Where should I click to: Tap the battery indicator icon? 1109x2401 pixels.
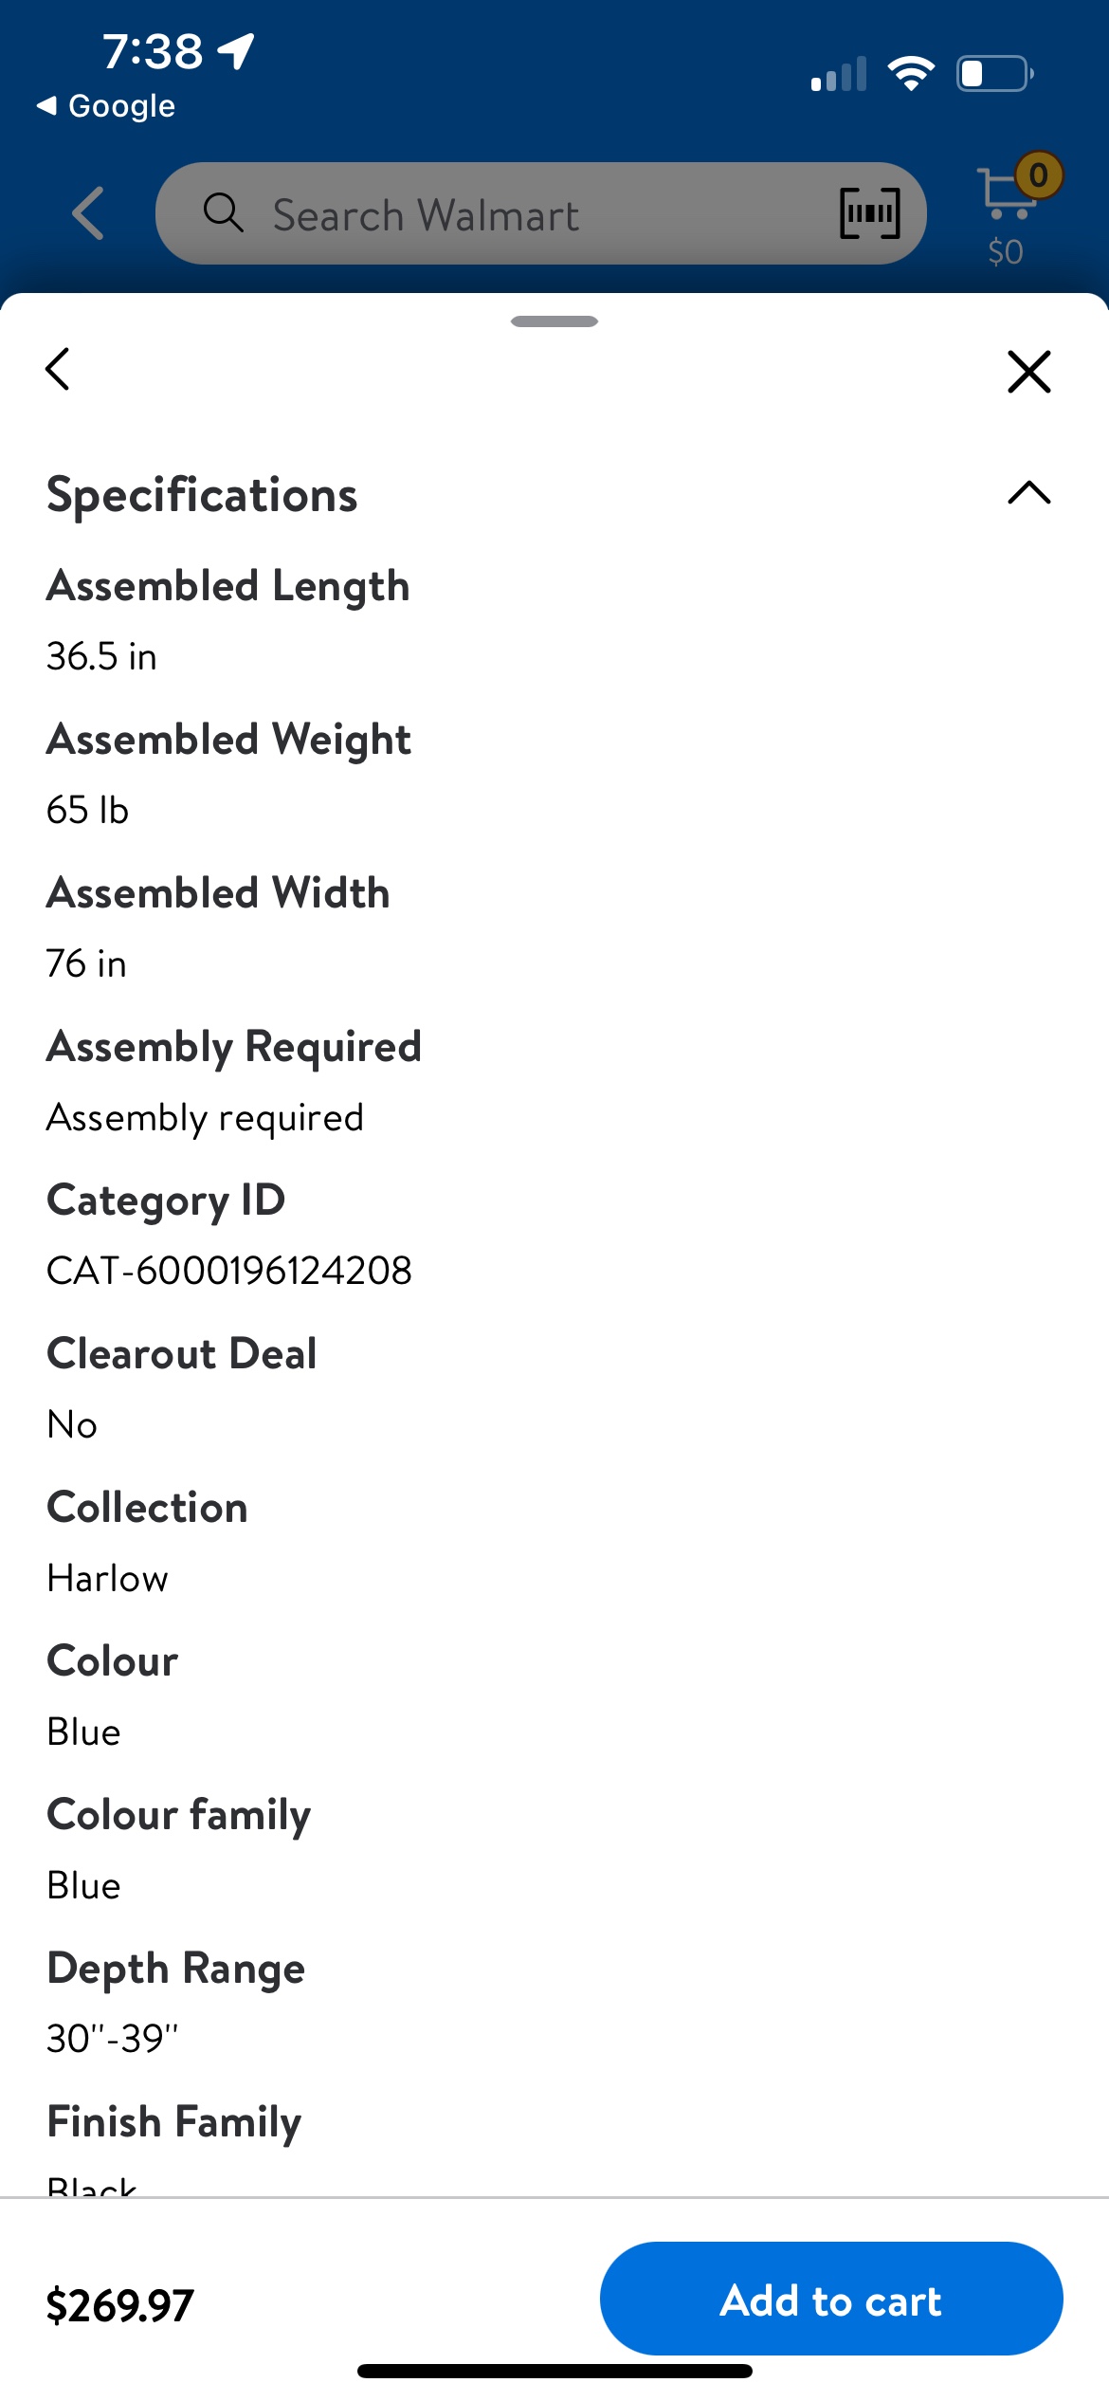[x=994, y=74]
